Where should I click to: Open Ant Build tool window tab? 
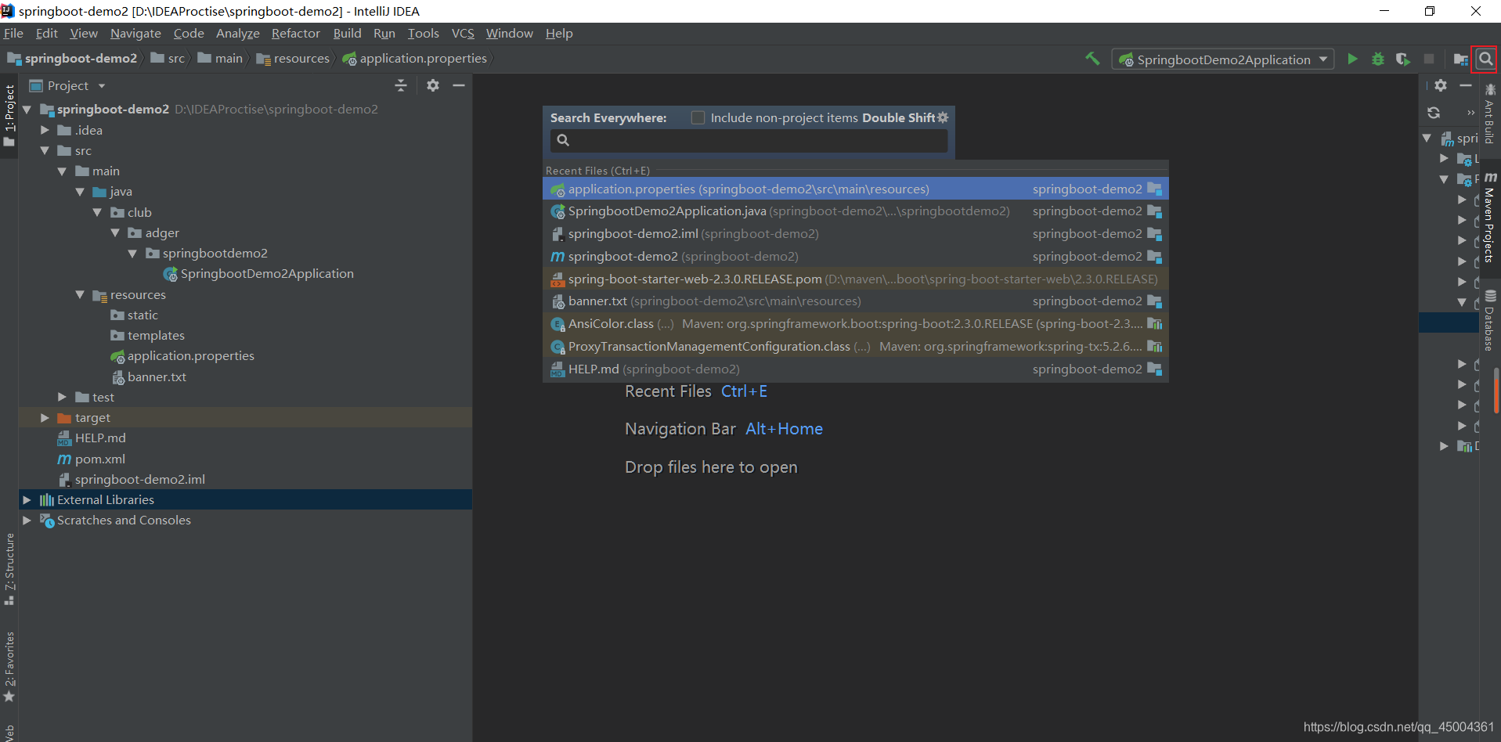click(x=1489, y=113)
